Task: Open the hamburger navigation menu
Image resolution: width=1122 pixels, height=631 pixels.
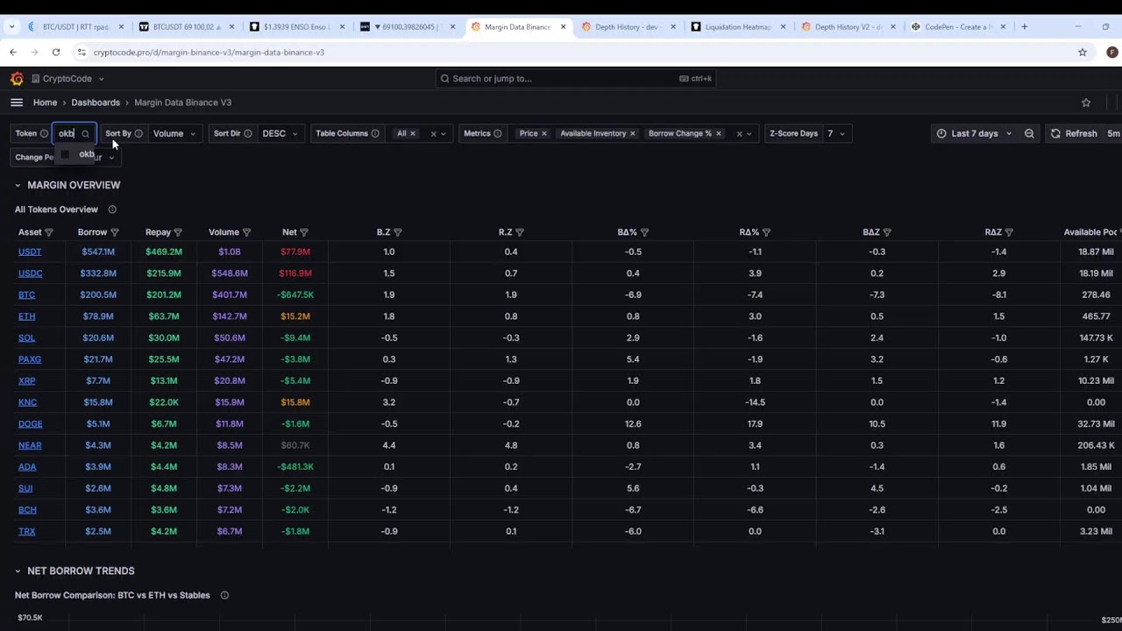Action: (x=17, y=103)
